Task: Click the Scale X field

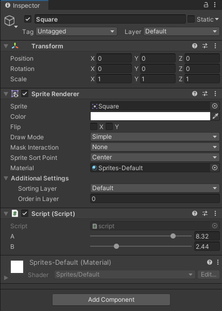Action: click(x=114, y=79)
